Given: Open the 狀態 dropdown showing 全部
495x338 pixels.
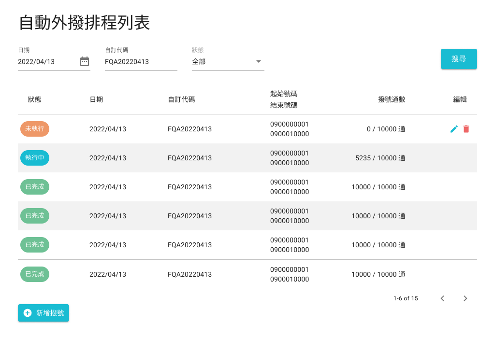Looking at the screenshot, I should pos(228,61).
